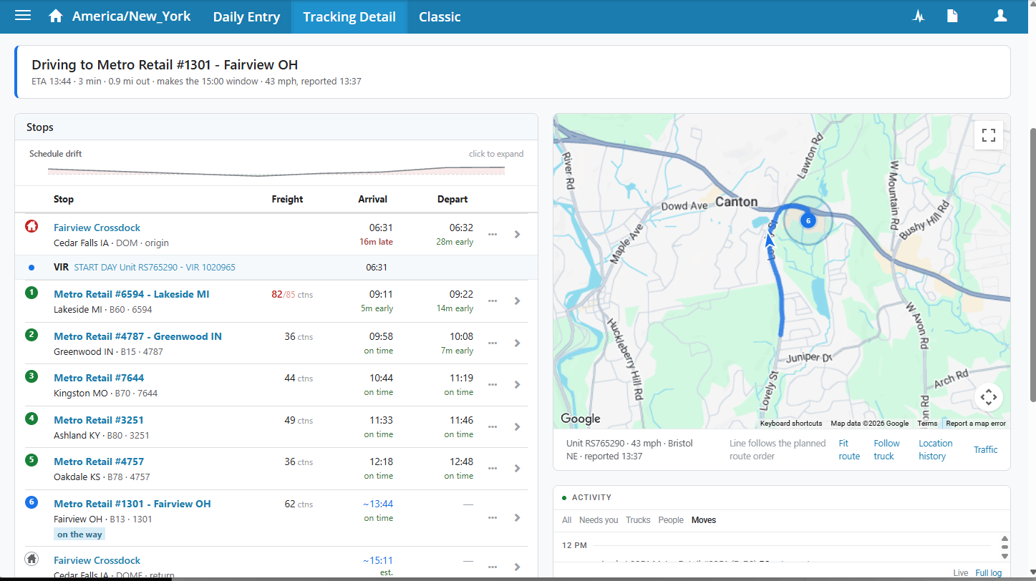Viewport: 1036px width, 581px height.
Task: Open the user profile icon
Action: (x=1000, y=16)
